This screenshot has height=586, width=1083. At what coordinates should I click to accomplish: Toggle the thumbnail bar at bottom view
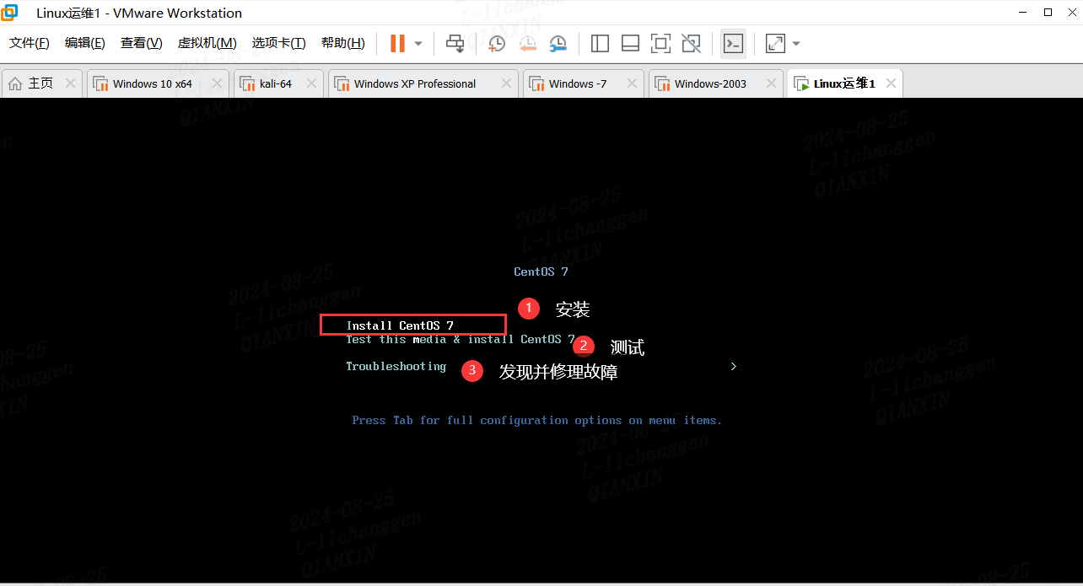(630, 44)
